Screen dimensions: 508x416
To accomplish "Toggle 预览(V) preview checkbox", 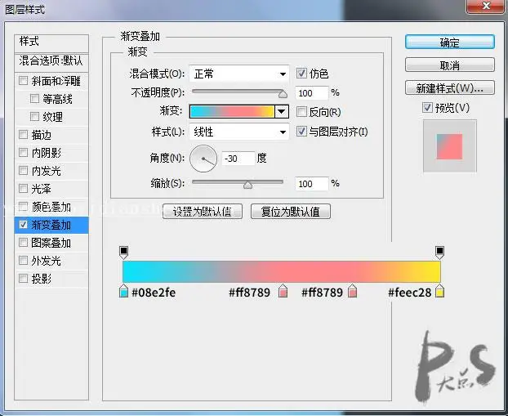I will coord(427,108).
